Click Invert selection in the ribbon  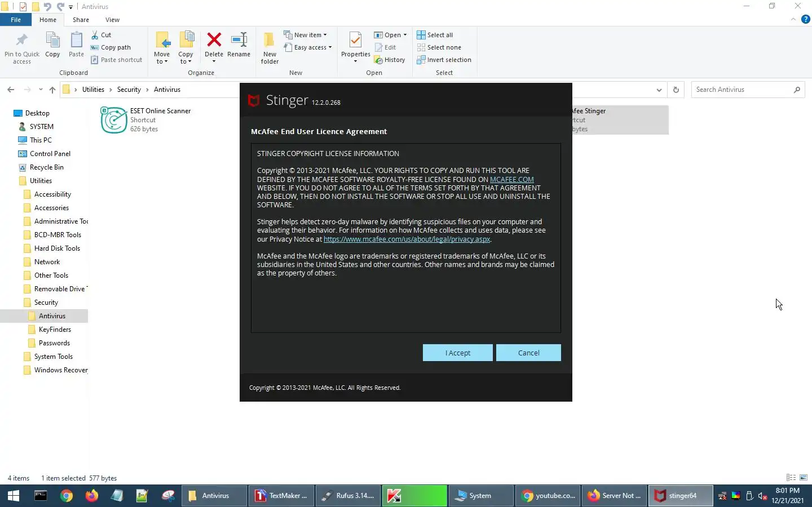click(x=444, y=60)
